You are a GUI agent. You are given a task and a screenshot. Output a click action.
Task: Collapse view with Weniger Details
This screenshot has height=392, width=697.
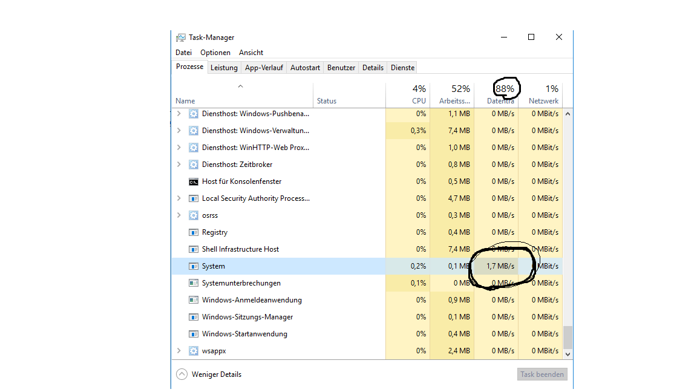(x=209, y=374)
